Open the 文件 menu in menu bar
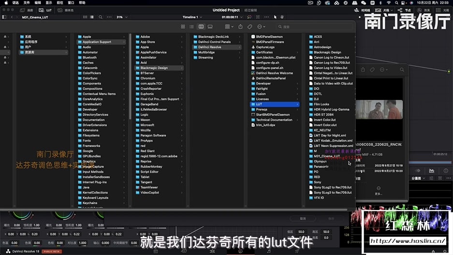 [x=27, y=2]
